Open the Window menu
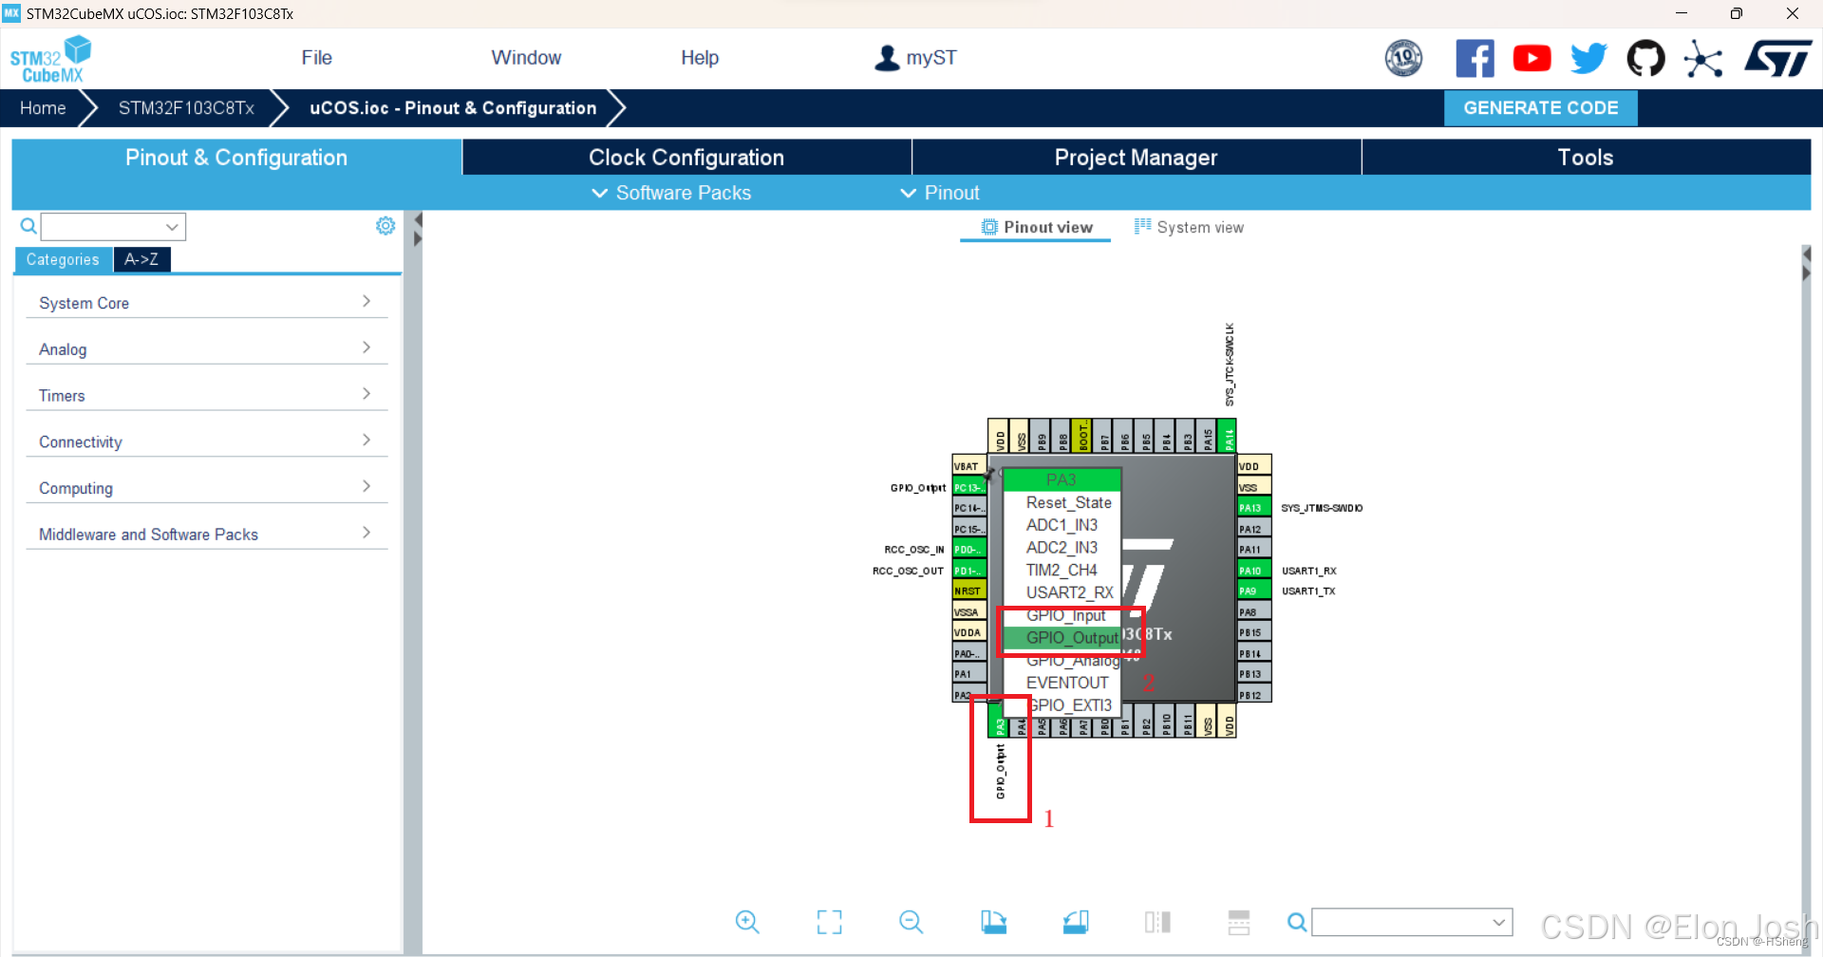1823x957 pixels. click(526, 58)
